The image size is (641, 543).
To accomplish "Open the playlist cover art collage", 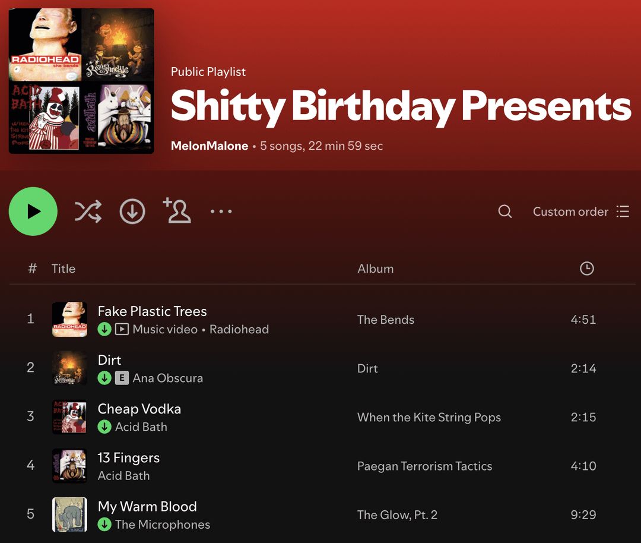I will [81, 81].
